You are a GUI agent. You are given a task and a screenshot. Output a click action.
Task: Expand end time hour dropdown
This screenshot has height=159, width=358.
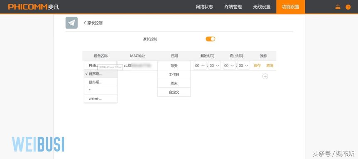(229, 66)
